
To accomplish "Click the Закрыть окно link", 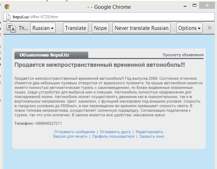I will (152, 136).
